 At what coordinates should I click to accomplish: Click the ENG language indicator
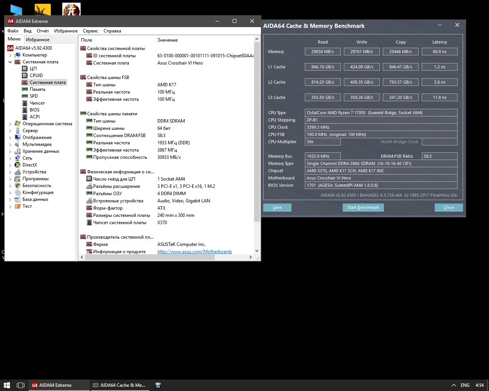(465, 385)
